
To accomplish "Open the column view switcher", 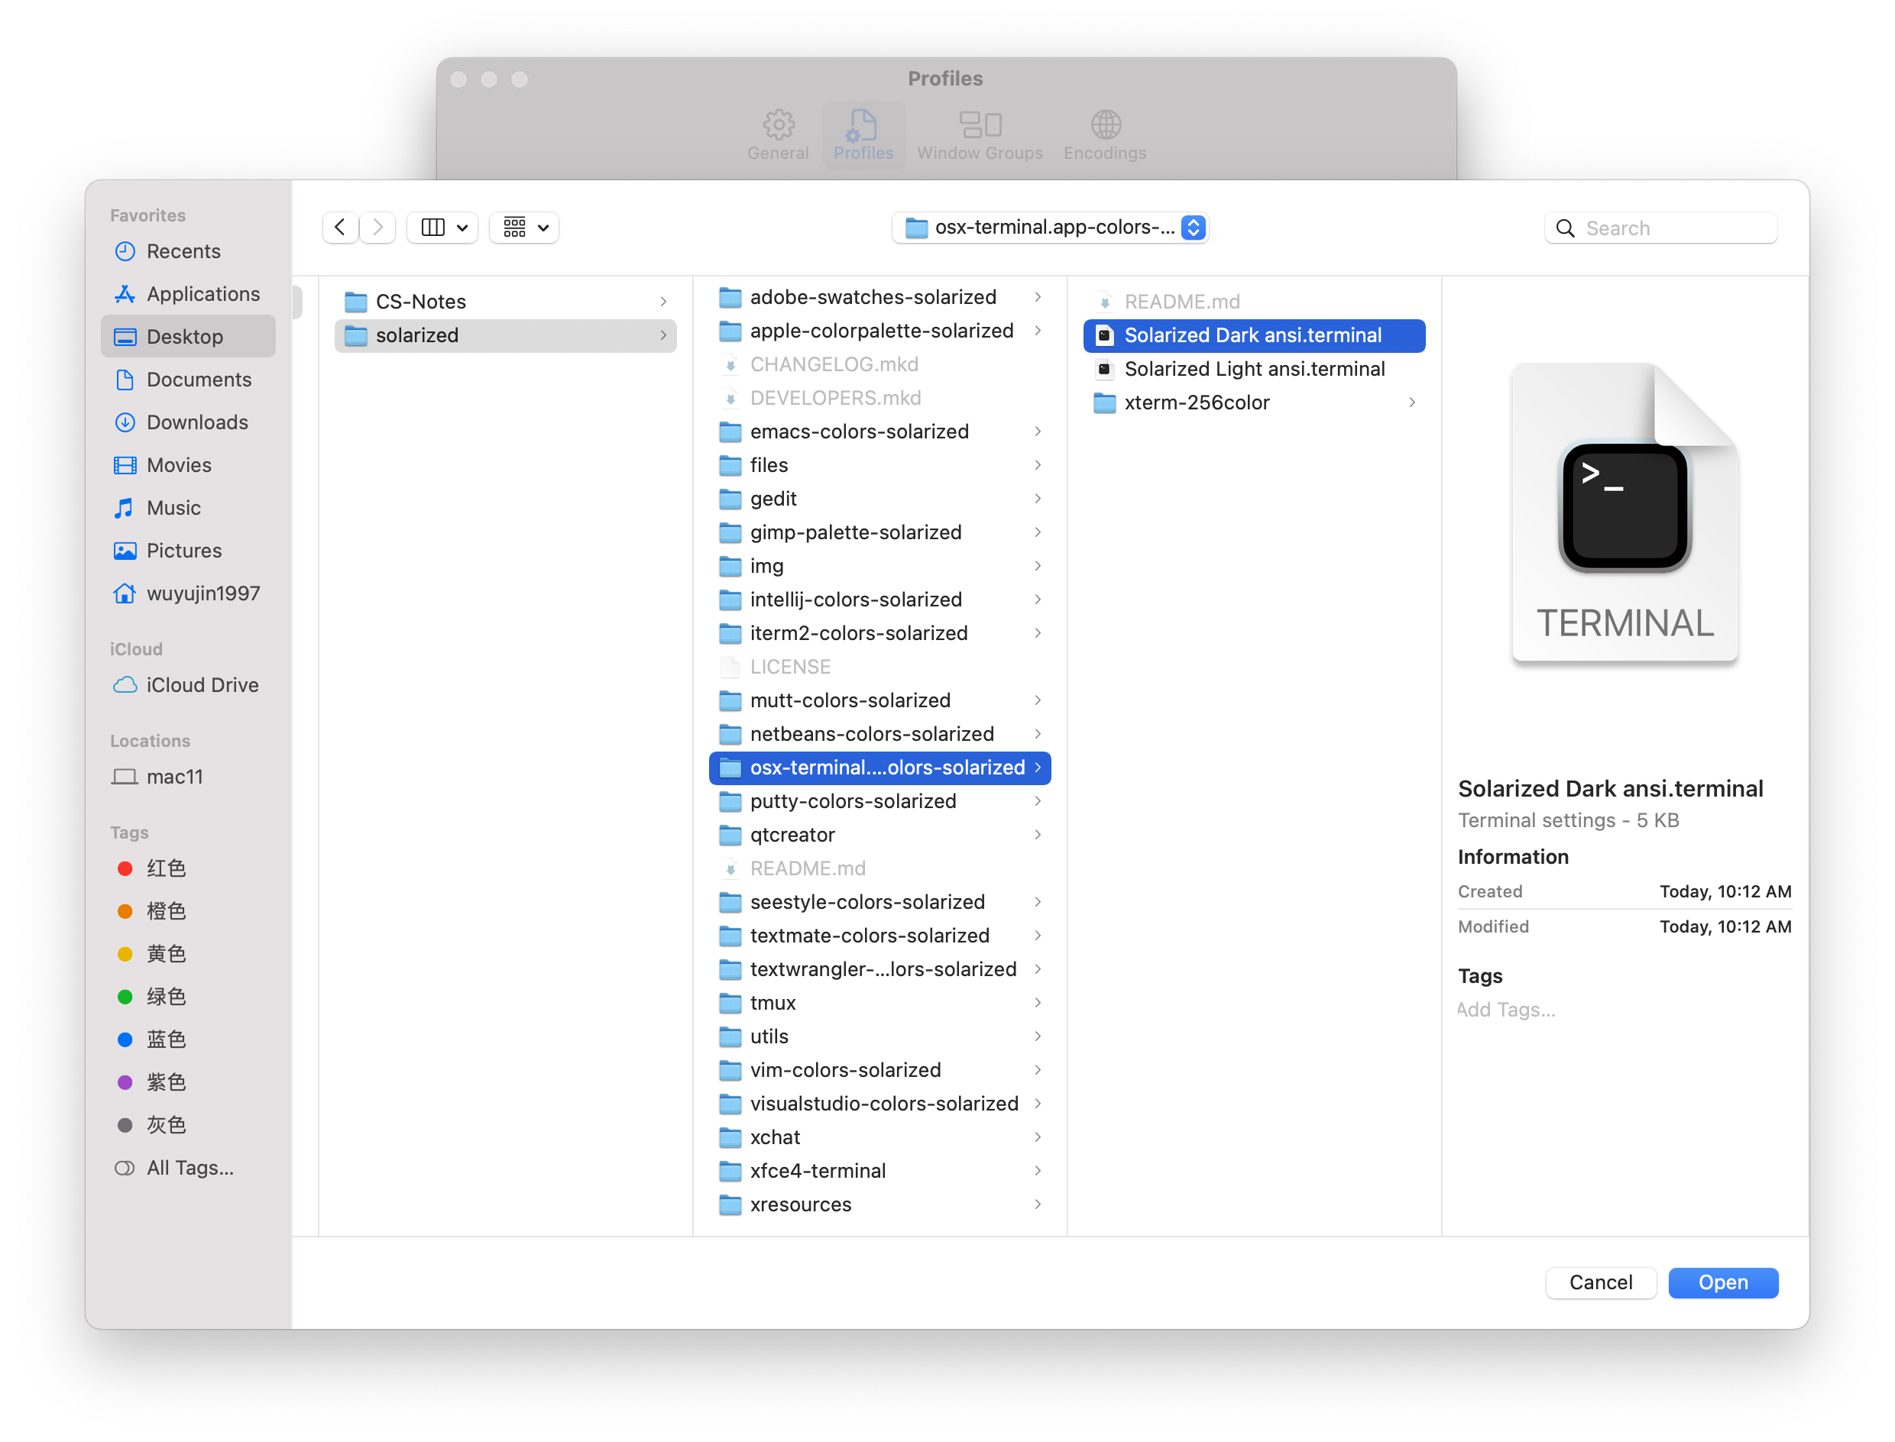I will click(x=443, y=228).
